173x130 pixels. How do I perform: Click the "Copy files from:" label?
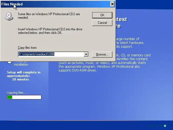coord(27,48)
